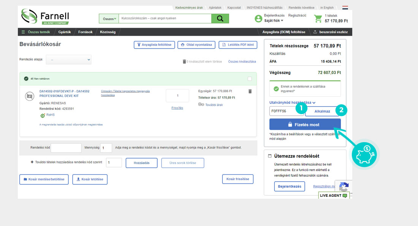
Task: Click the keyword search input field
Action: coord(165,19)
